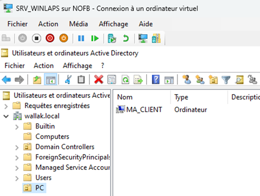Reset the virtual machine with green play
The width and height of the screenshot is (260, 196).
[x=95, y=38]
